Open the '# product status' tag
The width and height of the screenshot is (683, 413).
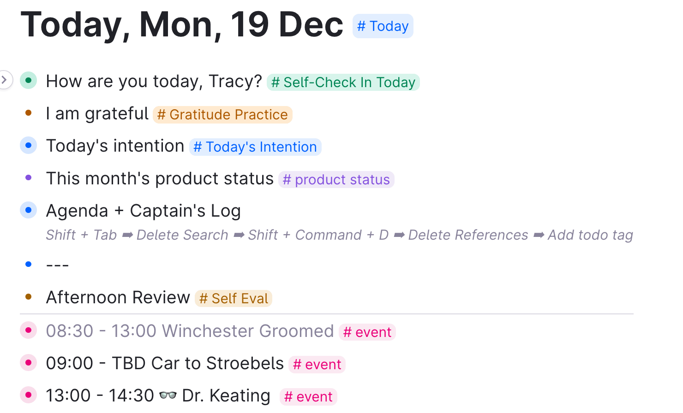click(336, 180)
